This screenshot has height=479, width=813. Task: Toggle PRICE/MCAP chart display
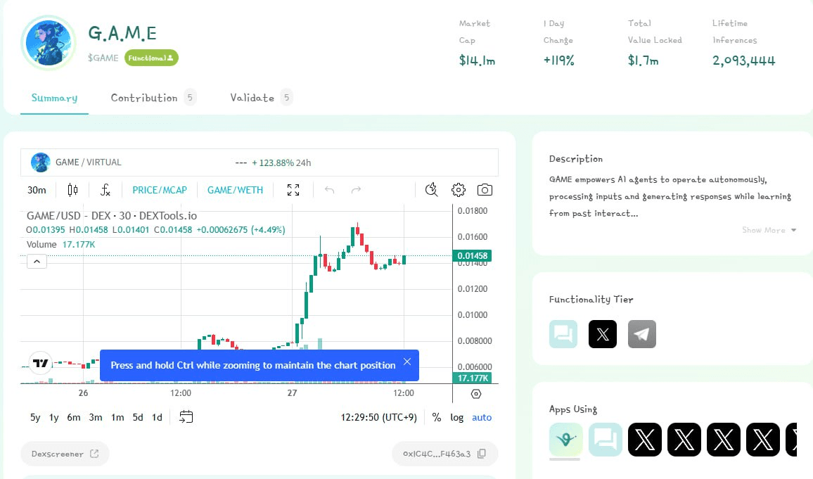tap(159, 190)
